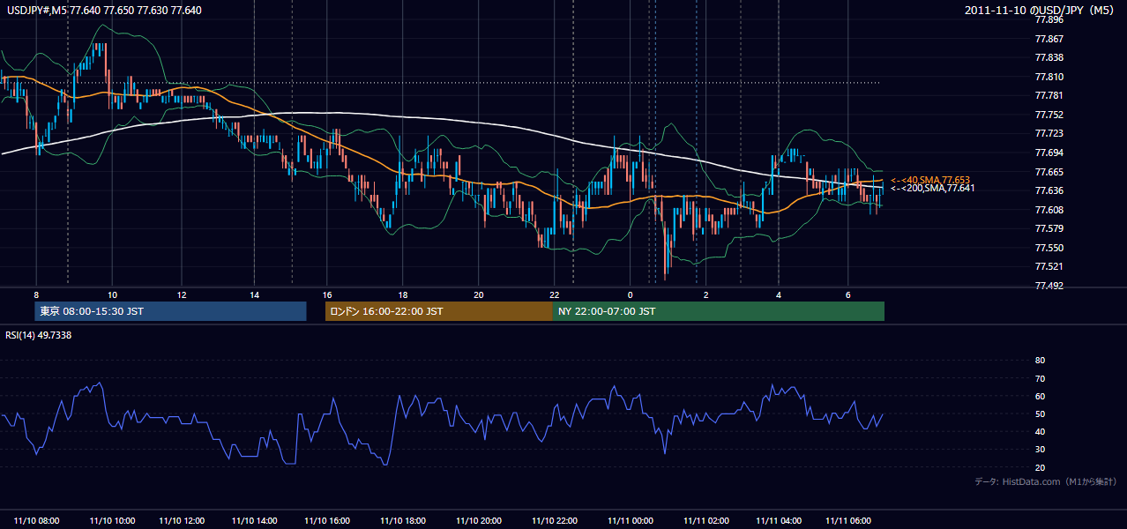Click the 11/11 06:00 time label

pyautogui.click(x=848, y=521)
